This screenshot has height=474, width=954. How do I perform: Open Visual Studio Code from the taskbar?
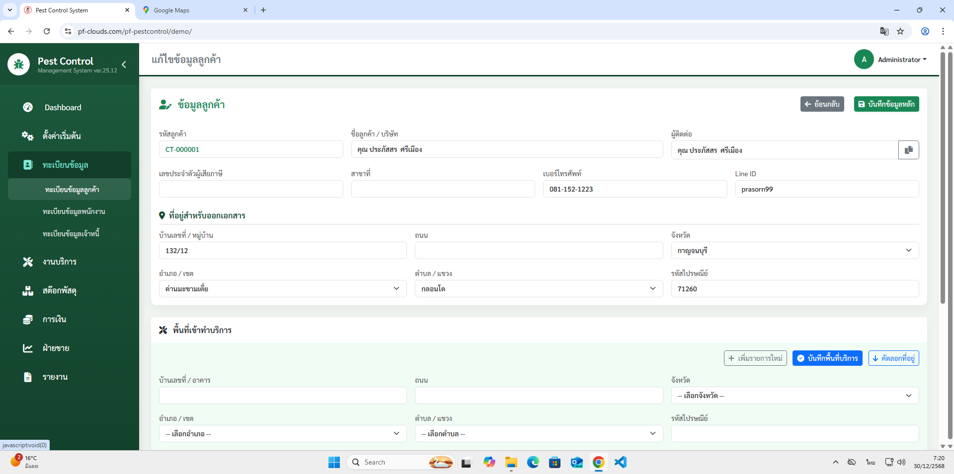click(x=620, y=462)
